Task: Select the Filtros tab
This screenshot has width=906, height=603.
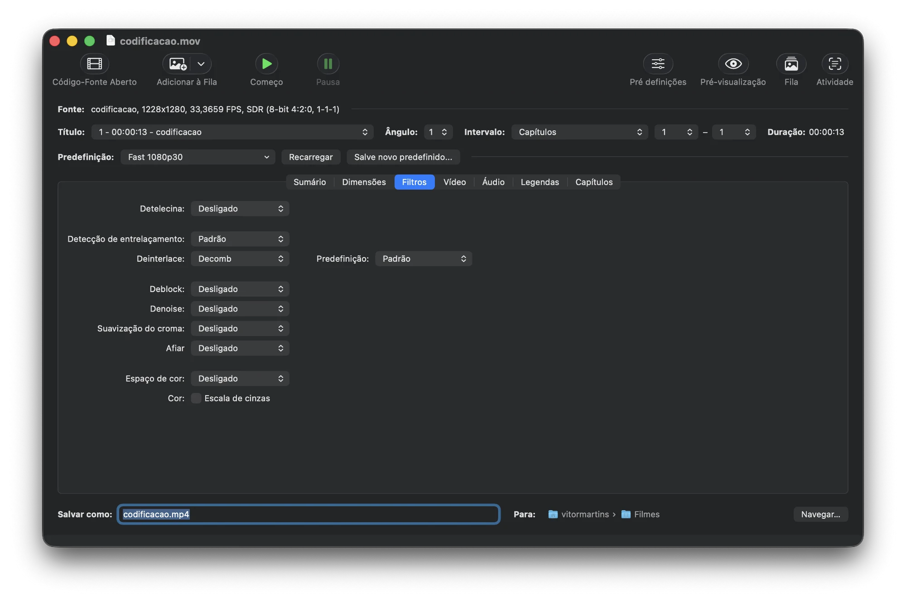Action: tap(414, 182)
